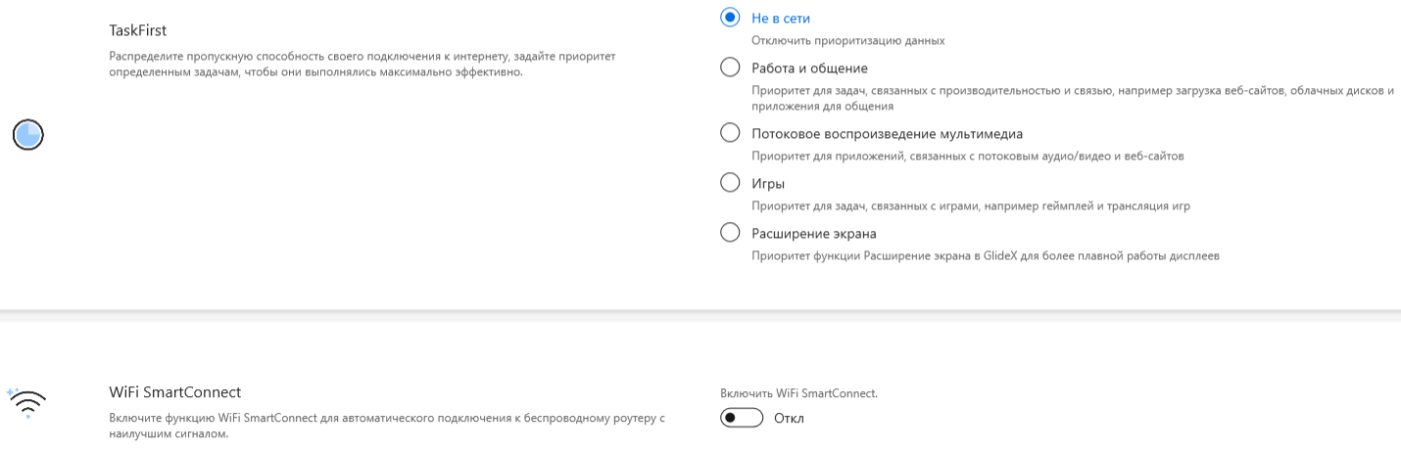
Task: Choose the 'Работа и общение' radio button
Action: [730, 68]
